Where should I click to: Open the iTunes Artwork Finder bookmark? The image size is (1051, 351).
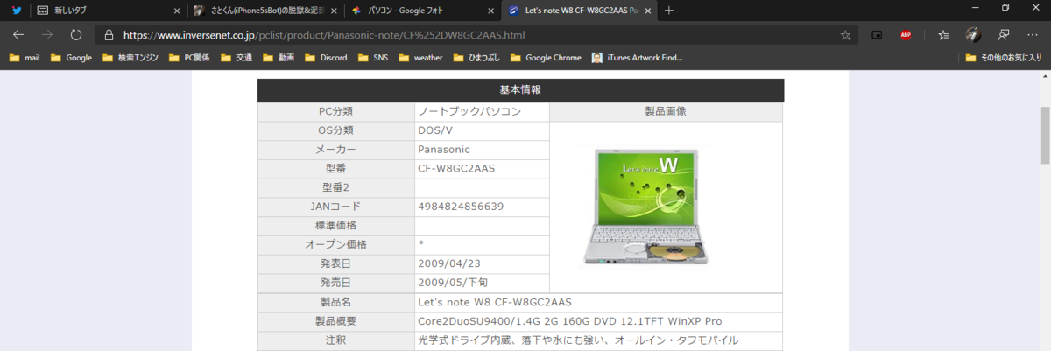pyautogui.click(x=636, y=58)
